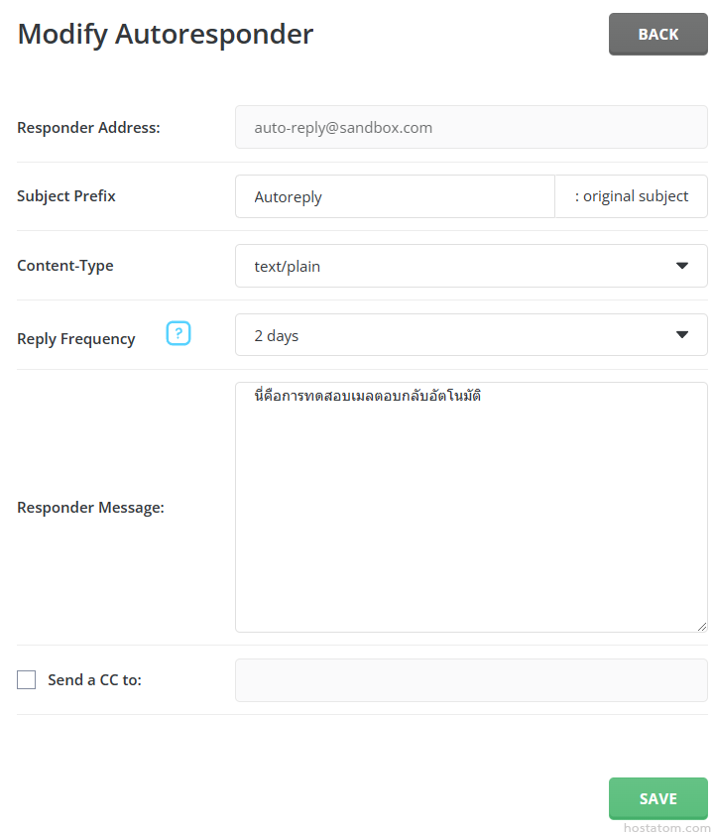
Task: Click the 'Responder Message:' field label
Action: click(x=90, y=508)
